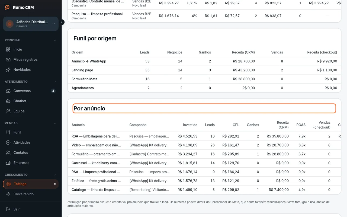Click the Caixa rápido lightning icon
Image resolution: width=347 pixels, height=217 pixels.
[8, 194]
